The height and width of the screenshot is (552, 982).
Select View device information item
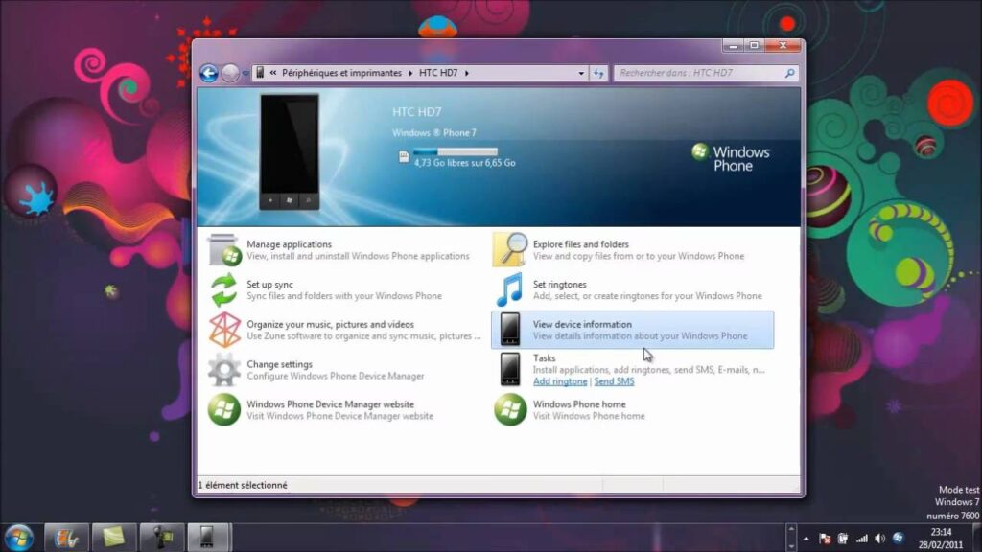pyautogui.click(x=632, y=330)
